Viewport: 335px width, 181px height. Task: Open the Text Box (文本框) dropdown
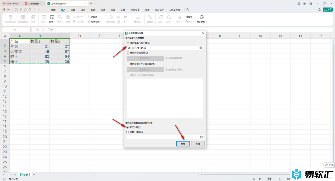coord(79,22)
